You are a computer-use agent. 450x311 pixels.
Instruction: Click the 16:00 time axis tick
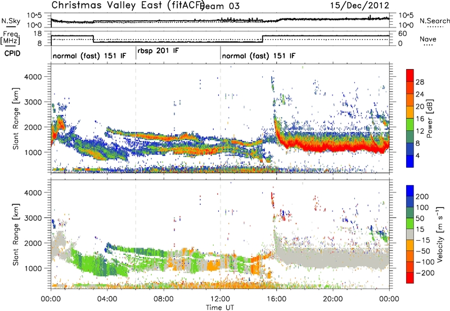pyautogui.click(x=277, y=299)
